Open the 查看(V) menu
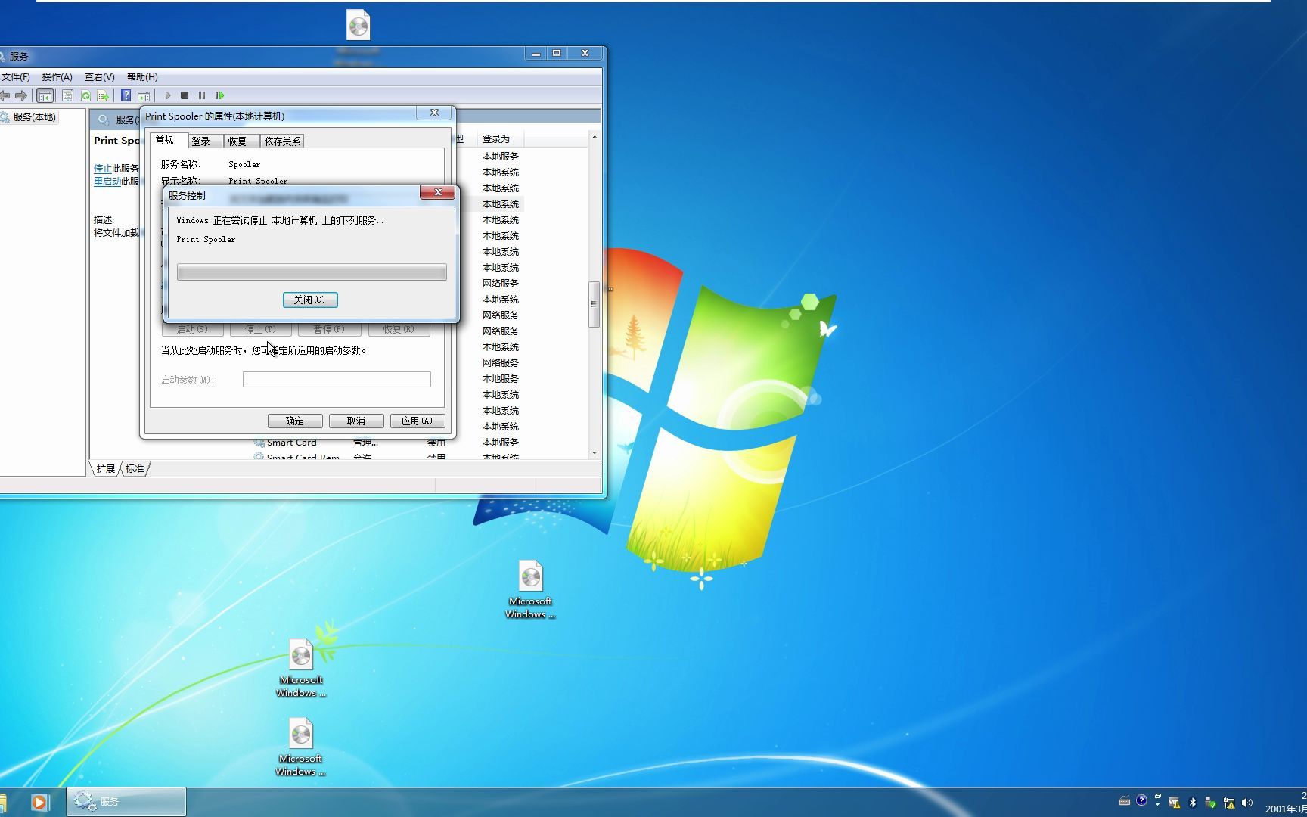 (100, 77)
